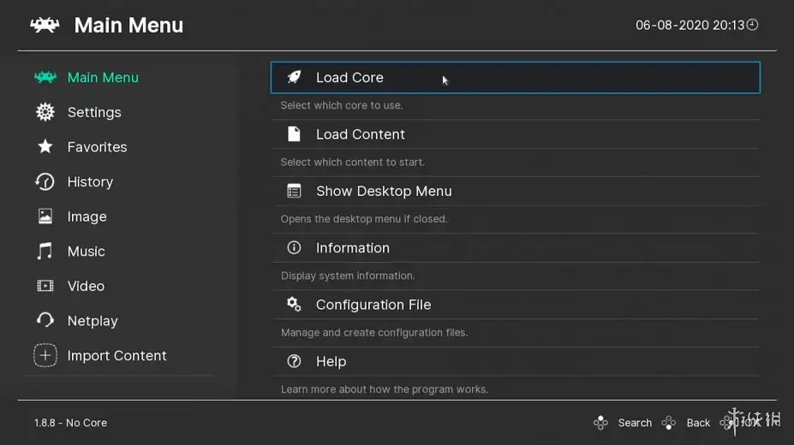Screen dimensions: 794x445
Task: Open the Favorites sidebar entry
Action: pos(98,147)
